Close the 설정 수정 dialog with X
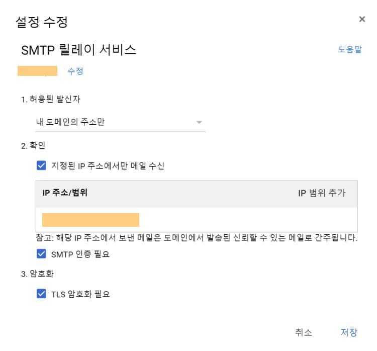The width and height of the screenshot is (377, 351). click(362, 19)
